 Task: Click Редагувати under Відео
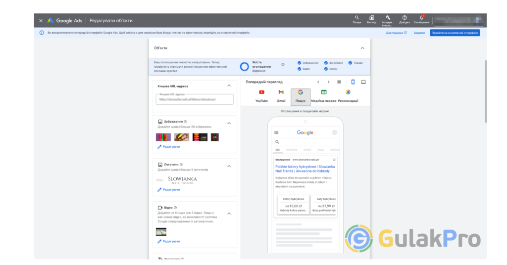[169, 241]
